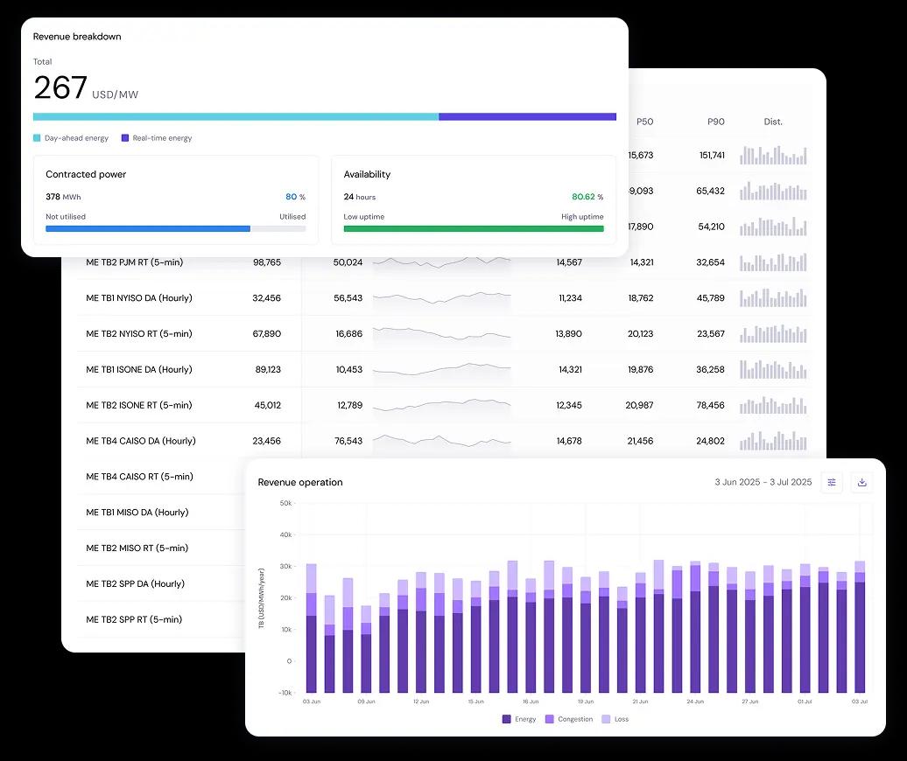Click the download icon on Revenue operation

861,482
